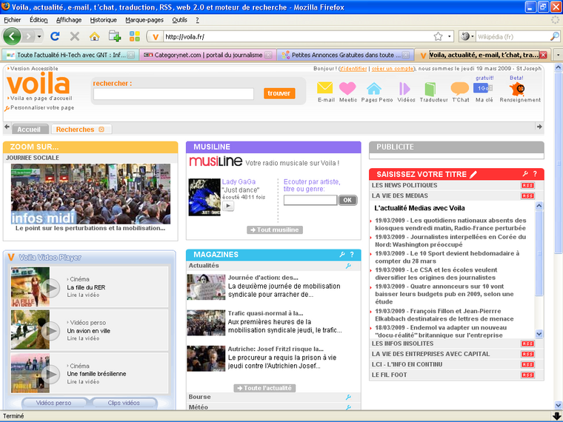Play the Un avion en ville video
563x422 pixels.
coord(50,331)
